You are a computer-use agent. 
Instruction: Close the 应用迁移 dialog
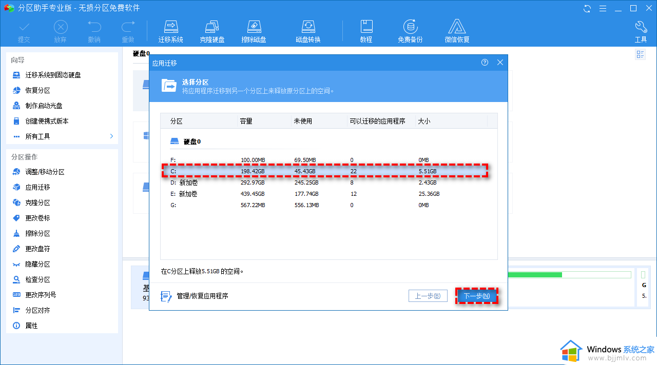click(x=500, y=63)
